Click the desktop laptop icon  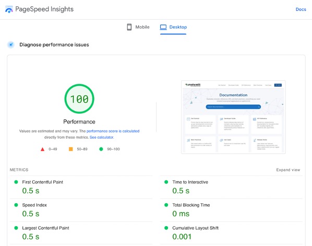tap(163, 27)
